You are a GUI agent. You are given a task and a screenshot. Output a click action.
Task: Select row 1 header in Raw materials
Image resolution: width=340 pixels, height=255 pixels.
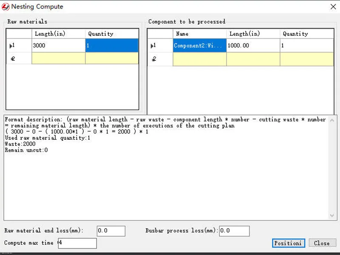click(x=19, y=45)
